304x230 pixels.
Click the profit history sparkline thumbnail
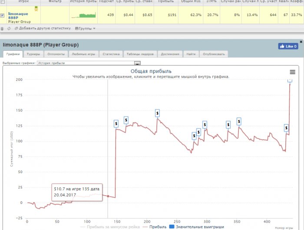83,15
